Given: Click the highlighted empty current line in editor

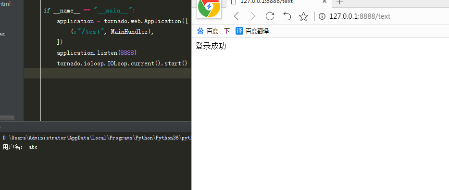Looking at the screenshot, I should [107, 73].
